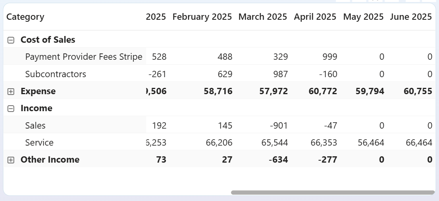Click the April 2025 column header

315,17
